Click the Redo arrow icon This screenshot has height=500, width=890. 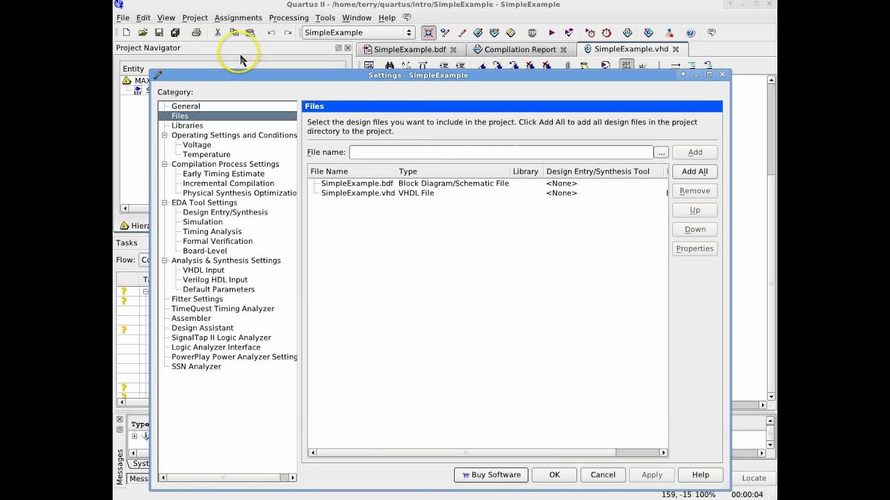pos(288,33)
